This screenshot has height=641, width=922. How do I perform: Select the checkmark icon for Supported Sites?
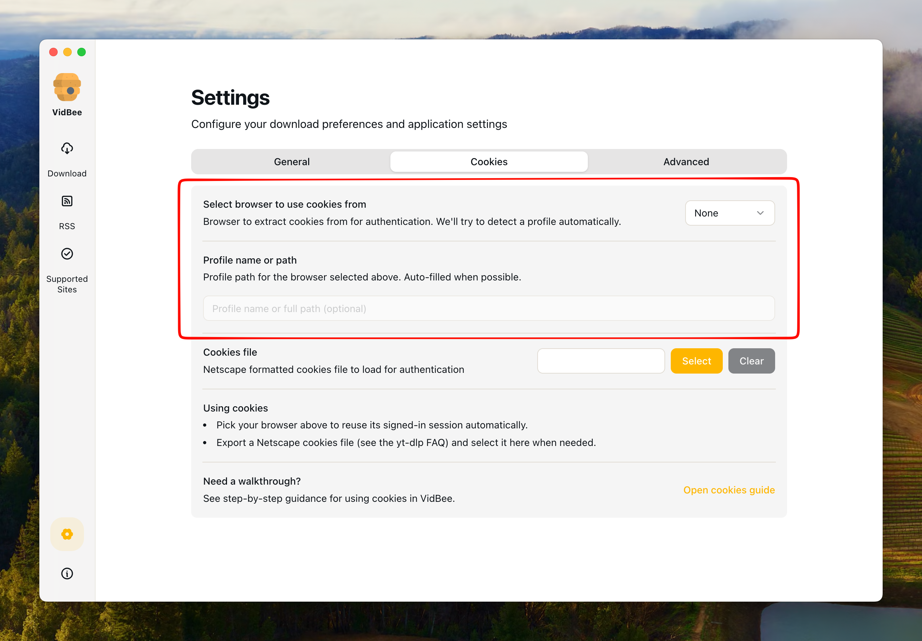[x=67, y=253]
